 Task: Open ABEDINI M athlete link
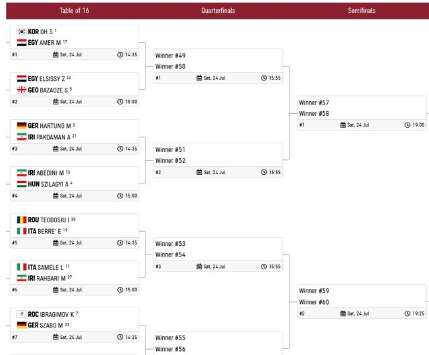[x=51, y=173]
